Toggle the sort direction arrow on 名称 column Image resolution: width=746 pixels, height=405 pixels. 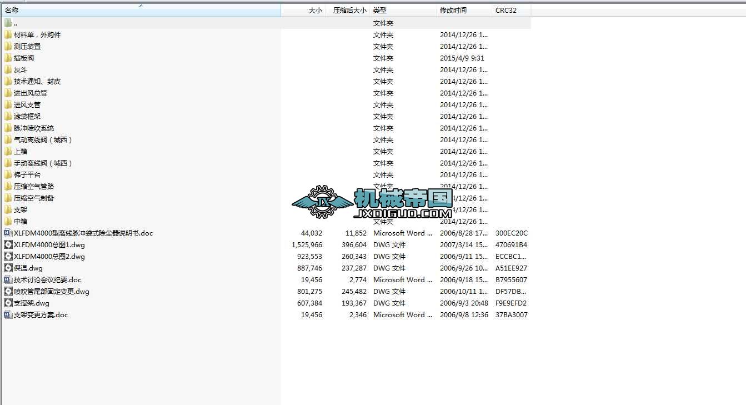[x=141, y=6]
